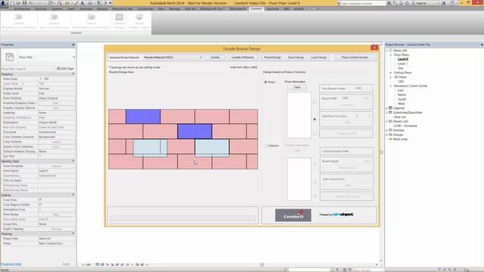Open the Structure ribbon tab
The height and width of the screenshot is (272, 484).
tap(41, 9)
